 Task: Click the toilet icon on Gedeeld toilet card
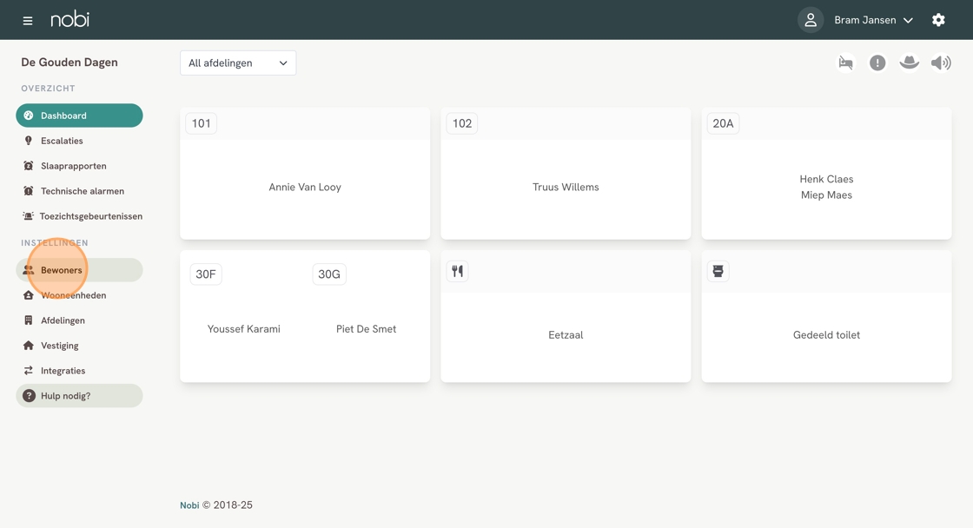click(x=718, y=271)
